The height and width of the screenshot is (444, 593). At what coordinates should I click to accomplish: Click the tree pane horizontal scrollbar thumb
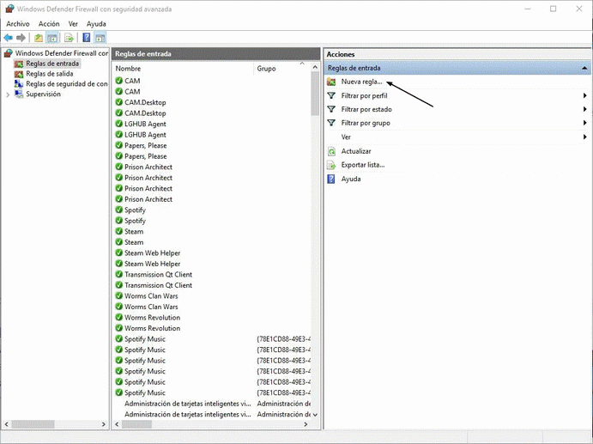tap(33, 424)
